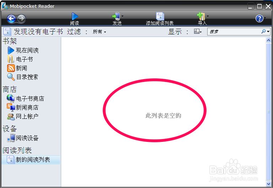Open 新闻商店 in sidebar
273x188 pixels.
tap(23, 107)
